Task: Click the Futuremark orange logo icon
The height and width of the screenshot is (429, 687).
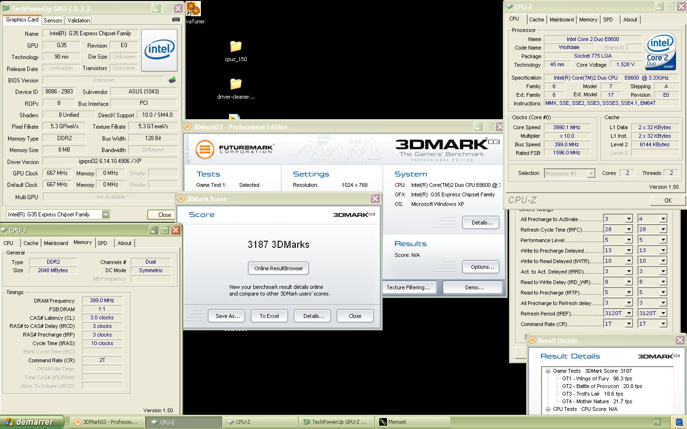Action: (x=205, y=149)
